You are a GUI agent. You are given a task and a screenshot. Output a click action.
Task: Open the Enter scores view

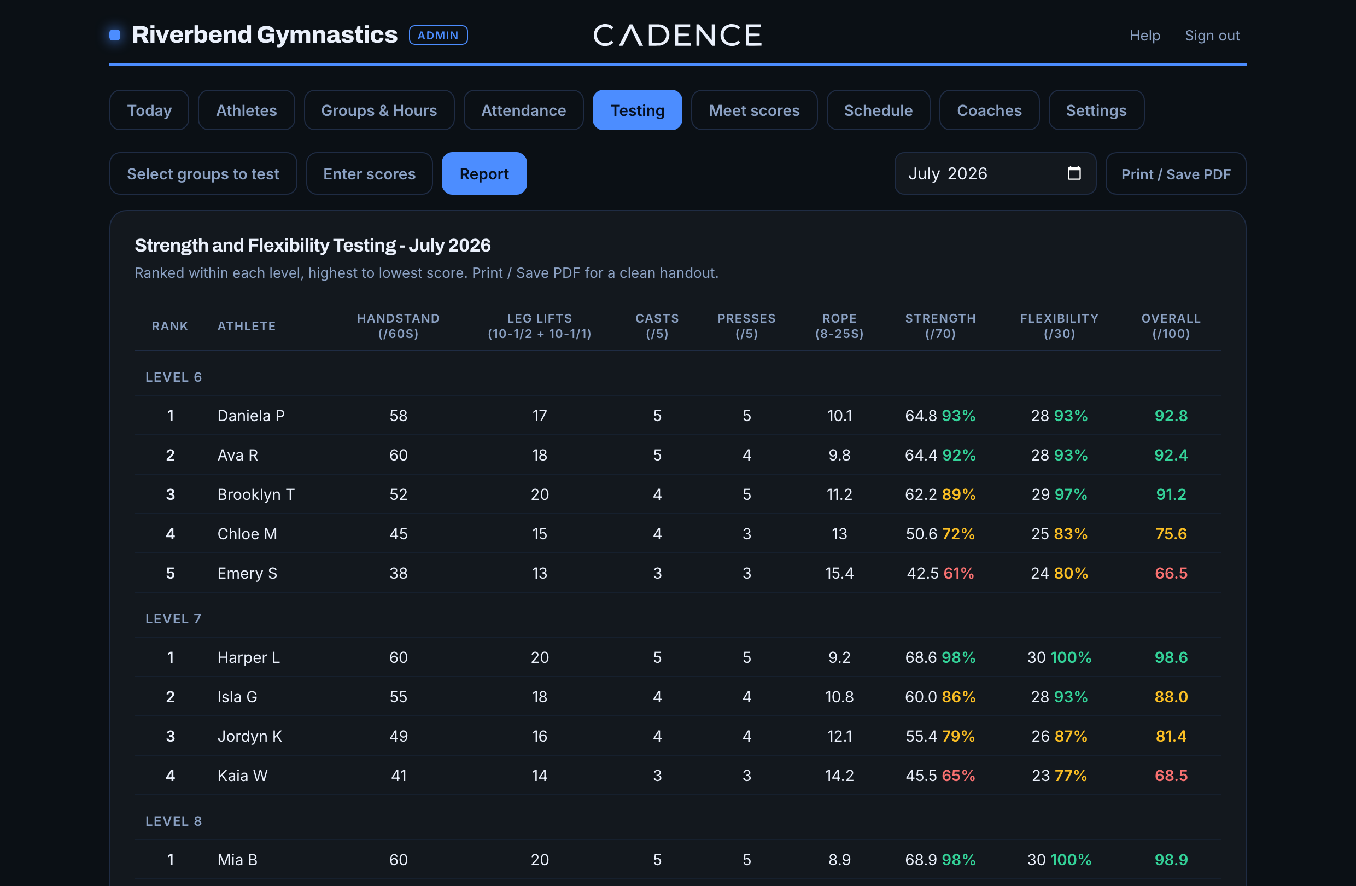click(369, 174)
